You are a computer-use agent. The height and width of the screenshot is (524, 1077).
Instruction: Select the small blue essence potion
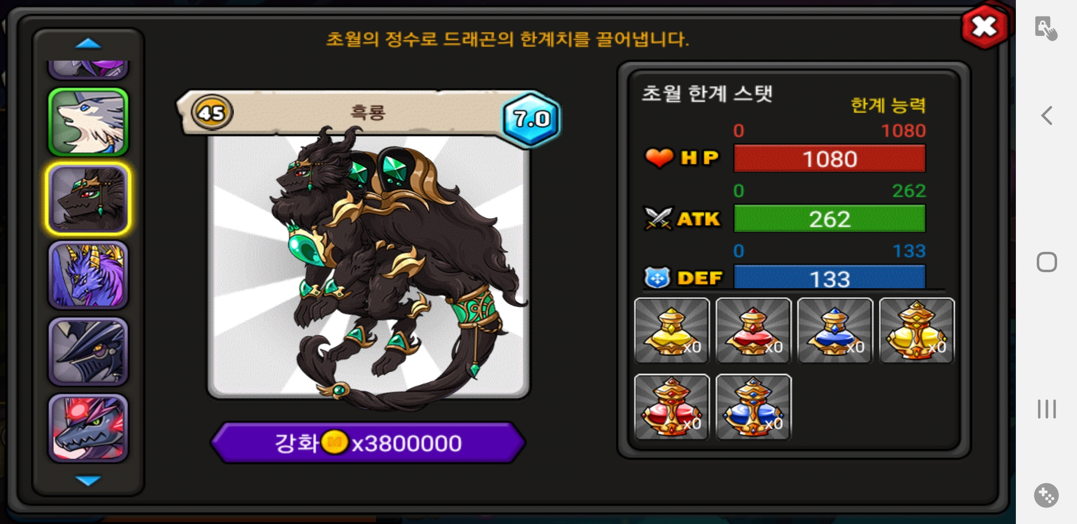(x=835, y=331)
